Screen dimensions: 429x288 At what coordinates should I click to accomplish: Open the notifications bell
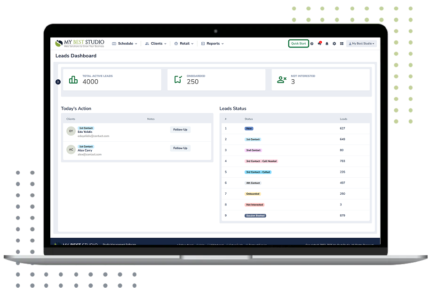tap(327, 44)
